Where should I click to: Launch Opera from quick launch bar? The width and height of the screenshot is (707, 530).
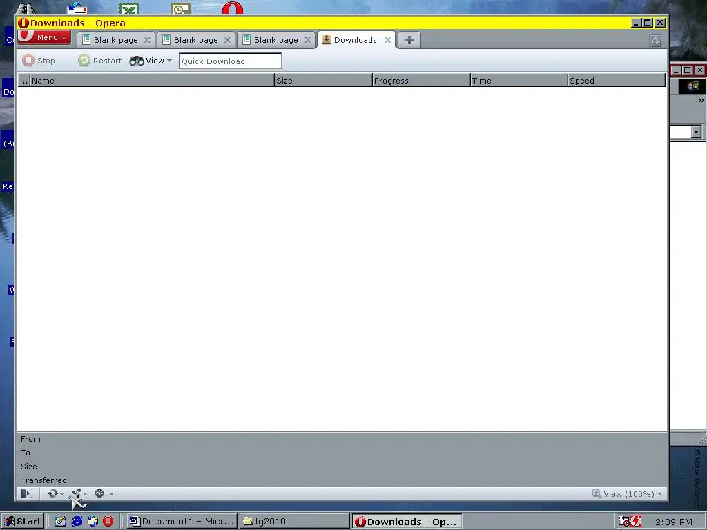coord(108,522)
